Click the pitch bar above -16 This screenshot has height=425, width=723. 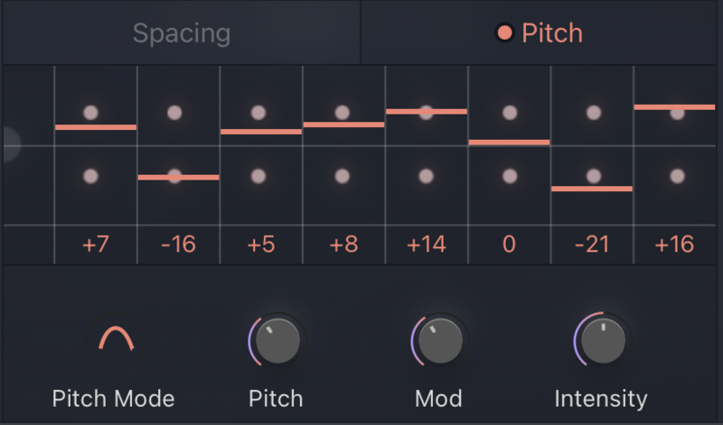178,177
